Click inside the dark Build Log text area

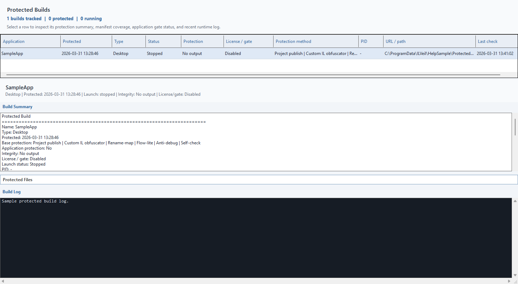coord(255,238)
